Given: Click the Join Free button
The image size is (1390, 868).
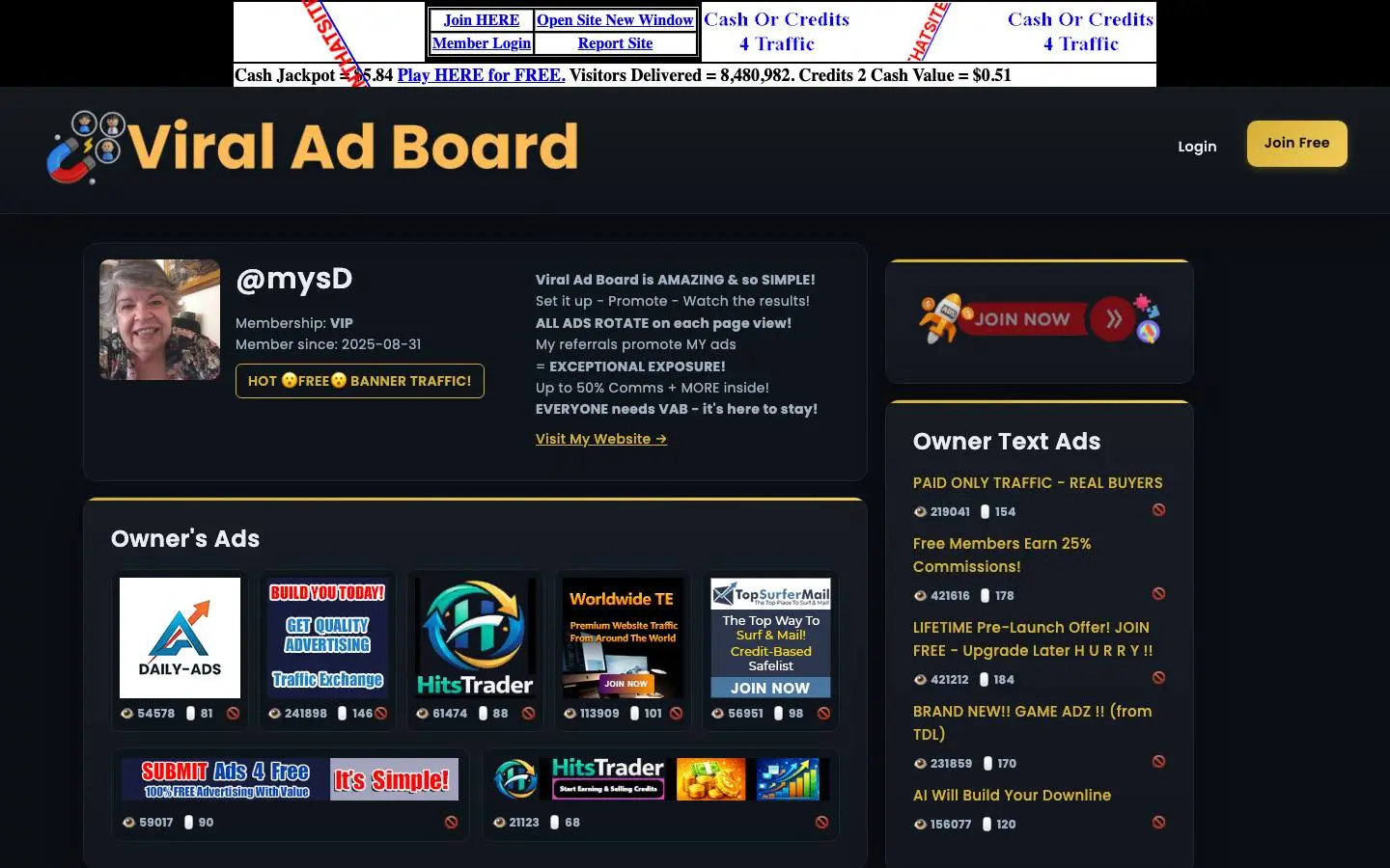Looking at the screenshot, I should pos(1297,144).
